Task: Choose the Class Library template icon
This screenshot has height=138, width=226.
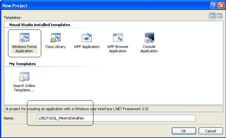Action: coord(56,38)
